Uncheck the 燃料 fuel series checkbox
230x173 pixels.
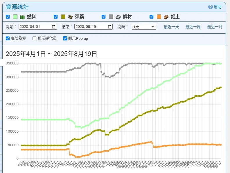point(8,17)
